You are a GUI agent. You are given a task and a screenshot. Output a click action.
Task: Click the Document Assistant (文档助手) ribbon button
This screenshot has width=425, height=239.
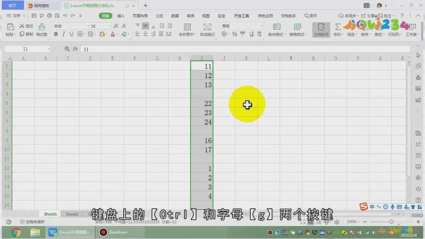[321, 30]
